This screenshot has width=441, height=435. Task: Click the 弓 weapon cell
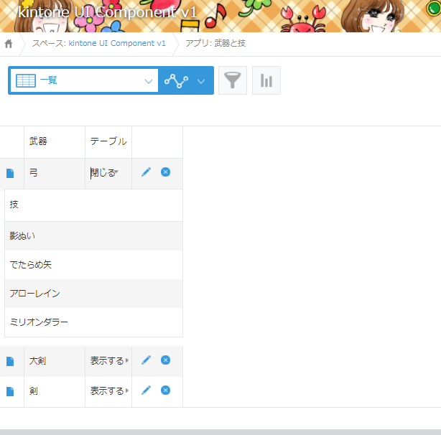tap(55, 174)
